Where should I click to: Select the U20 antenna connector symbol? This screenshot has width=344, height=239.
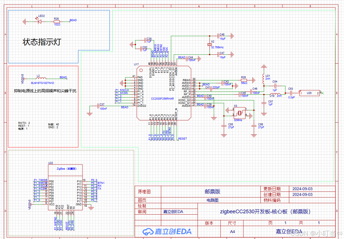pos(310,93)
